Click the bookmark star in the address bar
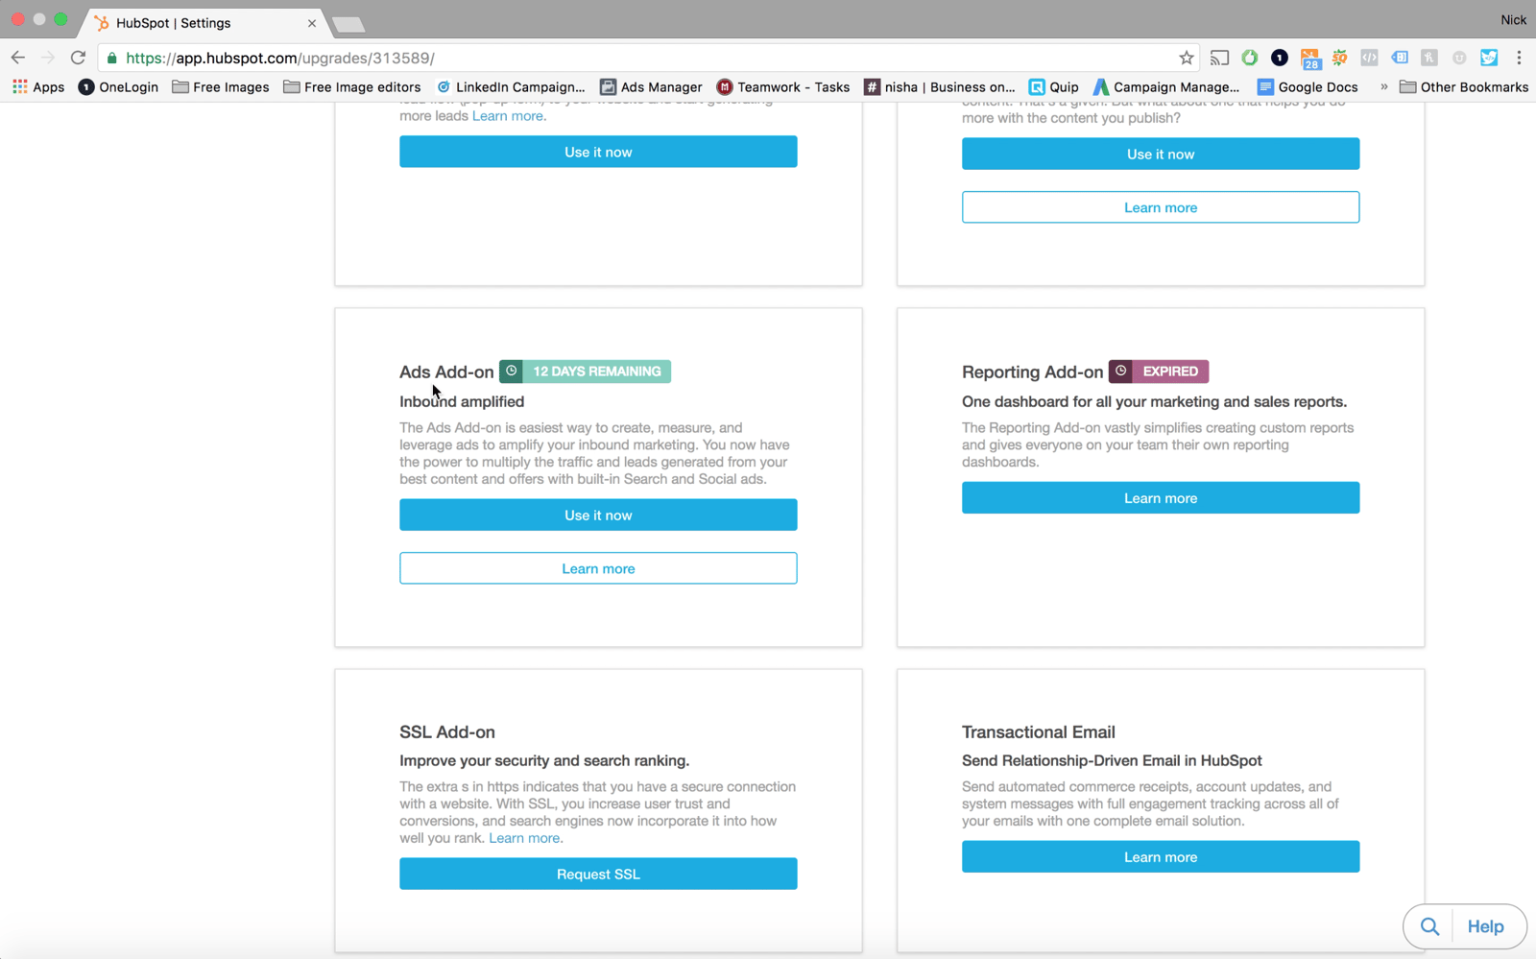Viewport: 1536px width, 959px height. coord(1188,58)
